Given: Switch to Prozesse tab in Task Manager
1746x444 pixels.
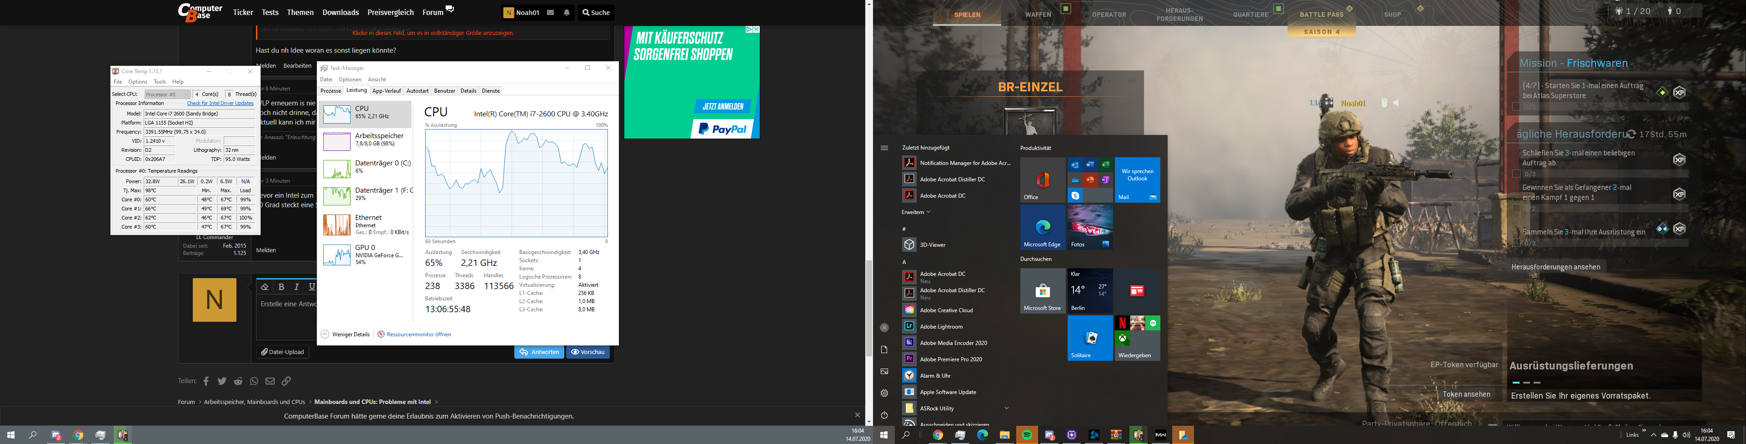Looking at the screenshot, I should click(331, 91).
